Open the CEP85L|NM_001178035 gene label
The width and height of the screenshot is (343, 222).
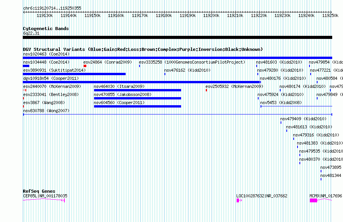[45, 196]
